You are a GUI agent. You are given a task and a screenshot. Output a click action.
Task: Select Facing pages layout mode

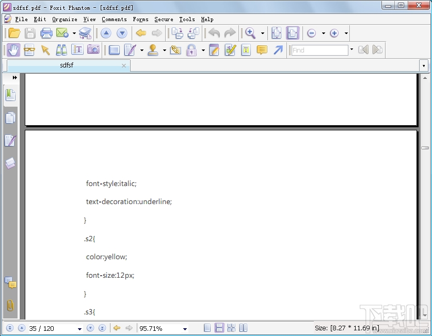coord(243,328)
